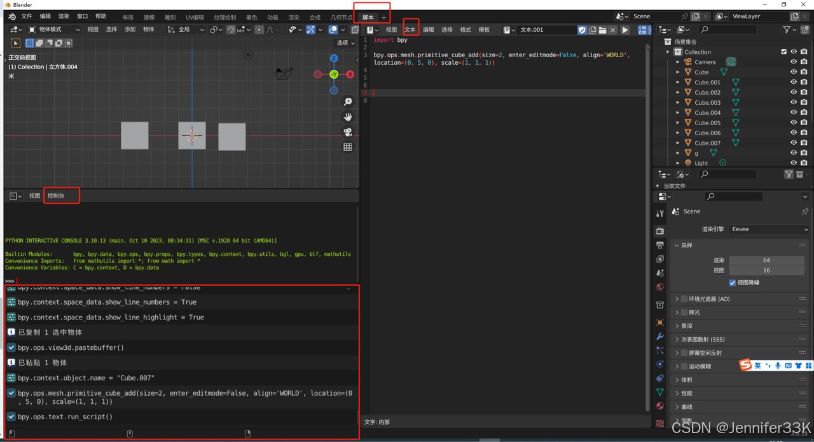Screen dimensions: 814x442
Task: Hide the Camera object via eye icon
Action: [794, 62]
